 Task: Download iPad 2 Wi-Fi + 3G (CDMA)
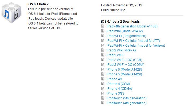coord(125,65)
